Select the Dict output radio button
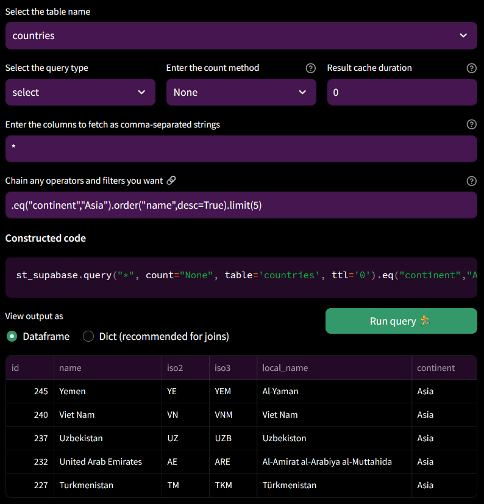 click(88, 336)
